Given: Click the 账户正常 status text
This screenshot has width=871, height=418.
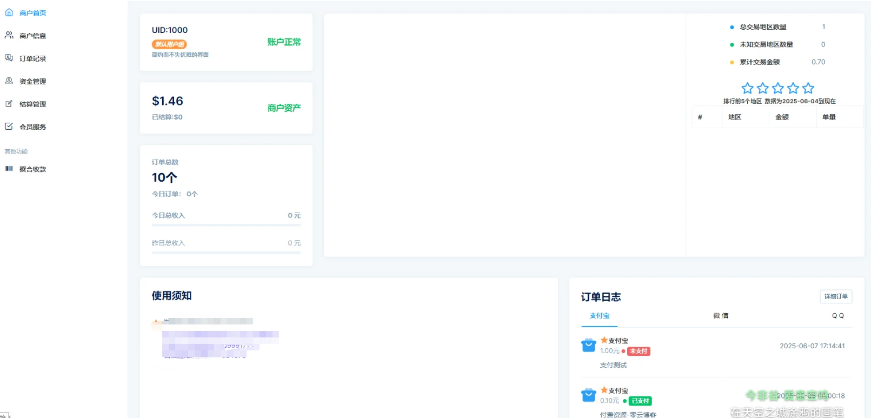Looking at the screenshot, I should [x=284, y=42].
